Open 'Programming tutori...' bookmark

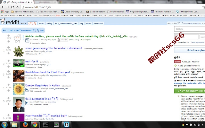click(x=137, y=12)
